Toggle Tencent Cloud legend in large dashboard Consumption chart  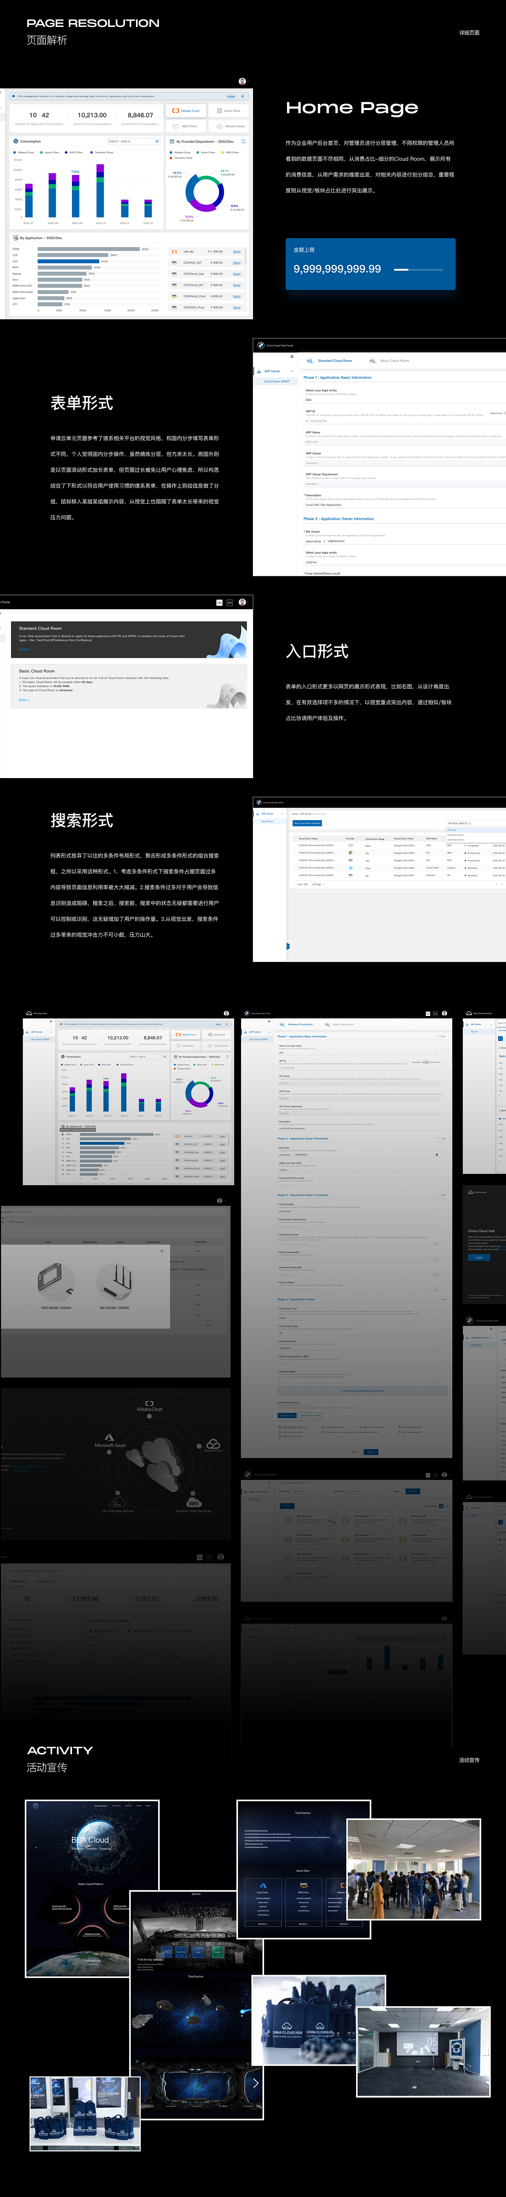pos(101,153)
